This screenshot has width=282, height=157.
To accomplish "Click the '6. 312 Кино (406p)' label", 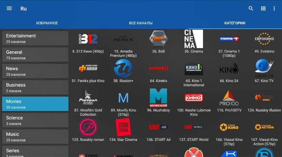I will [x=88, y=51].
